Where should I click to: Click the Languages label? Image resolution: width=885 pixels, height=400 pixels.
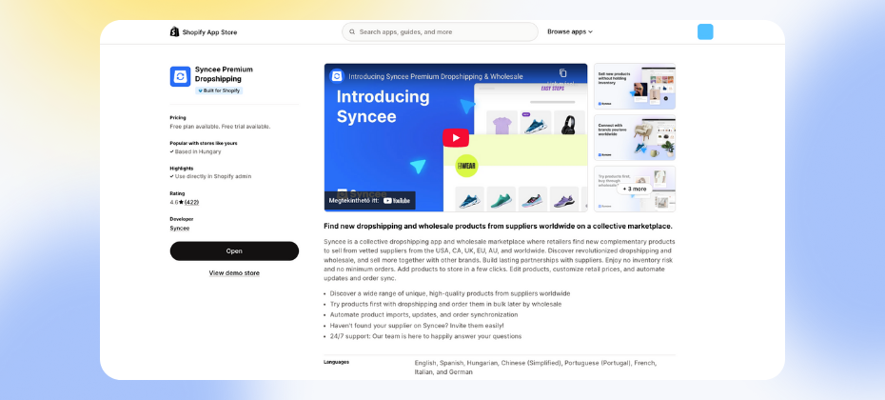pyautogui.click(x=336, y=362)
